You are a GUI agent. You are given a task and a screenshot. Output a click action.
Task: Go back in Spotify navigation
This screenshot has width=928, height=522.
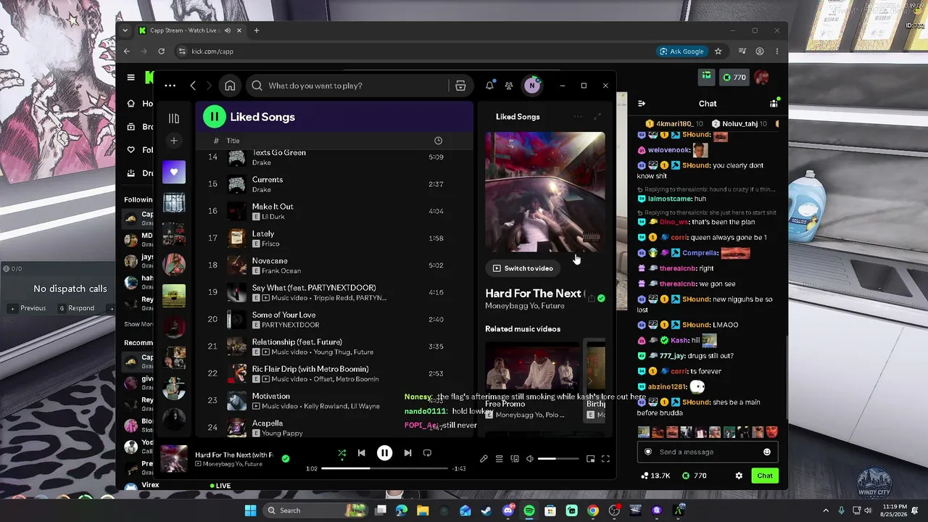pyautogui.click(x=193, y=86)
